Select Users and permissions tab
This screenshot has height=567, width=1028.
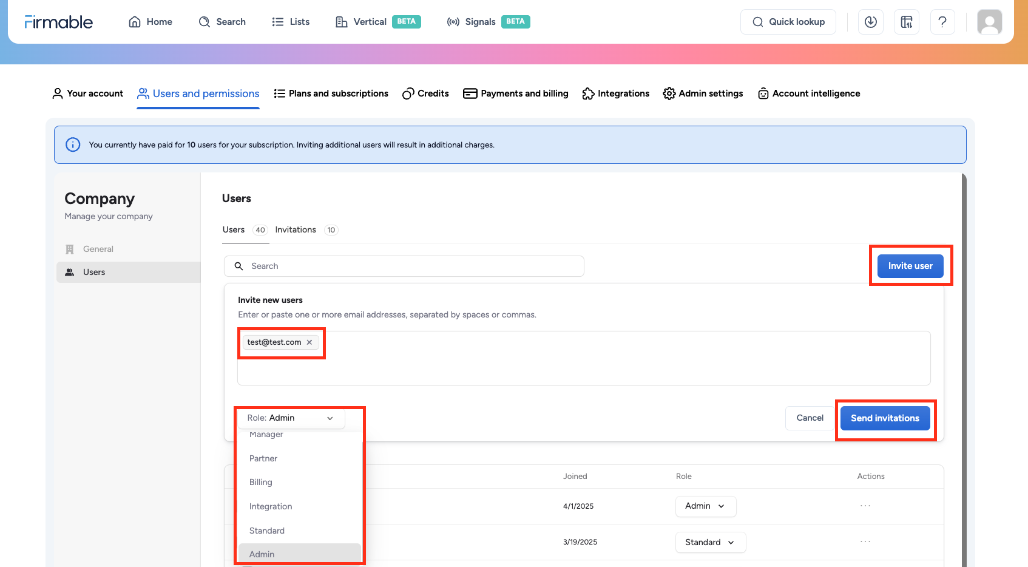[x=198, y=93]
